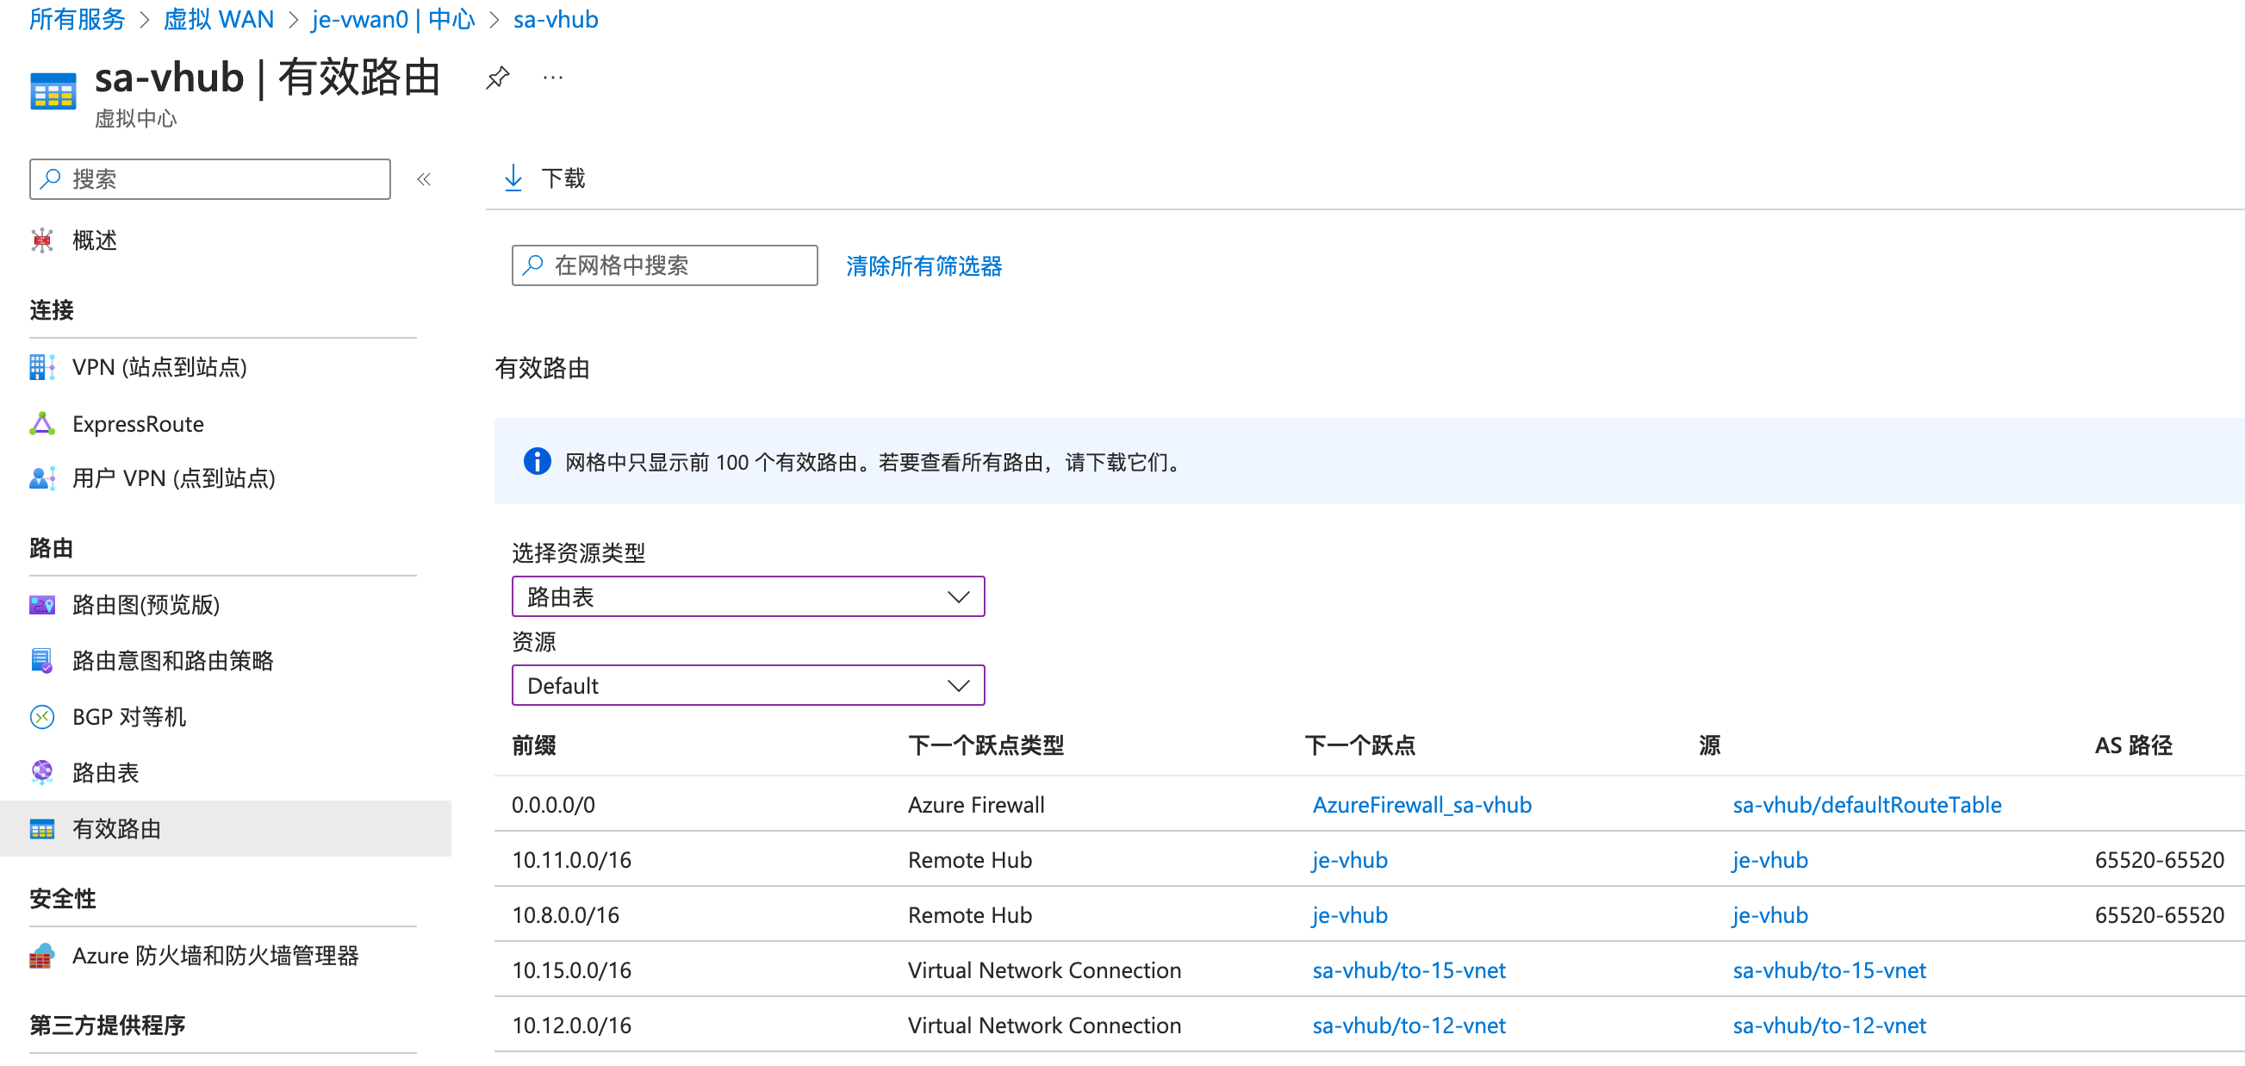Click the download arrow icon
Screen dimensions: 2245x1066
click(513, 178)
